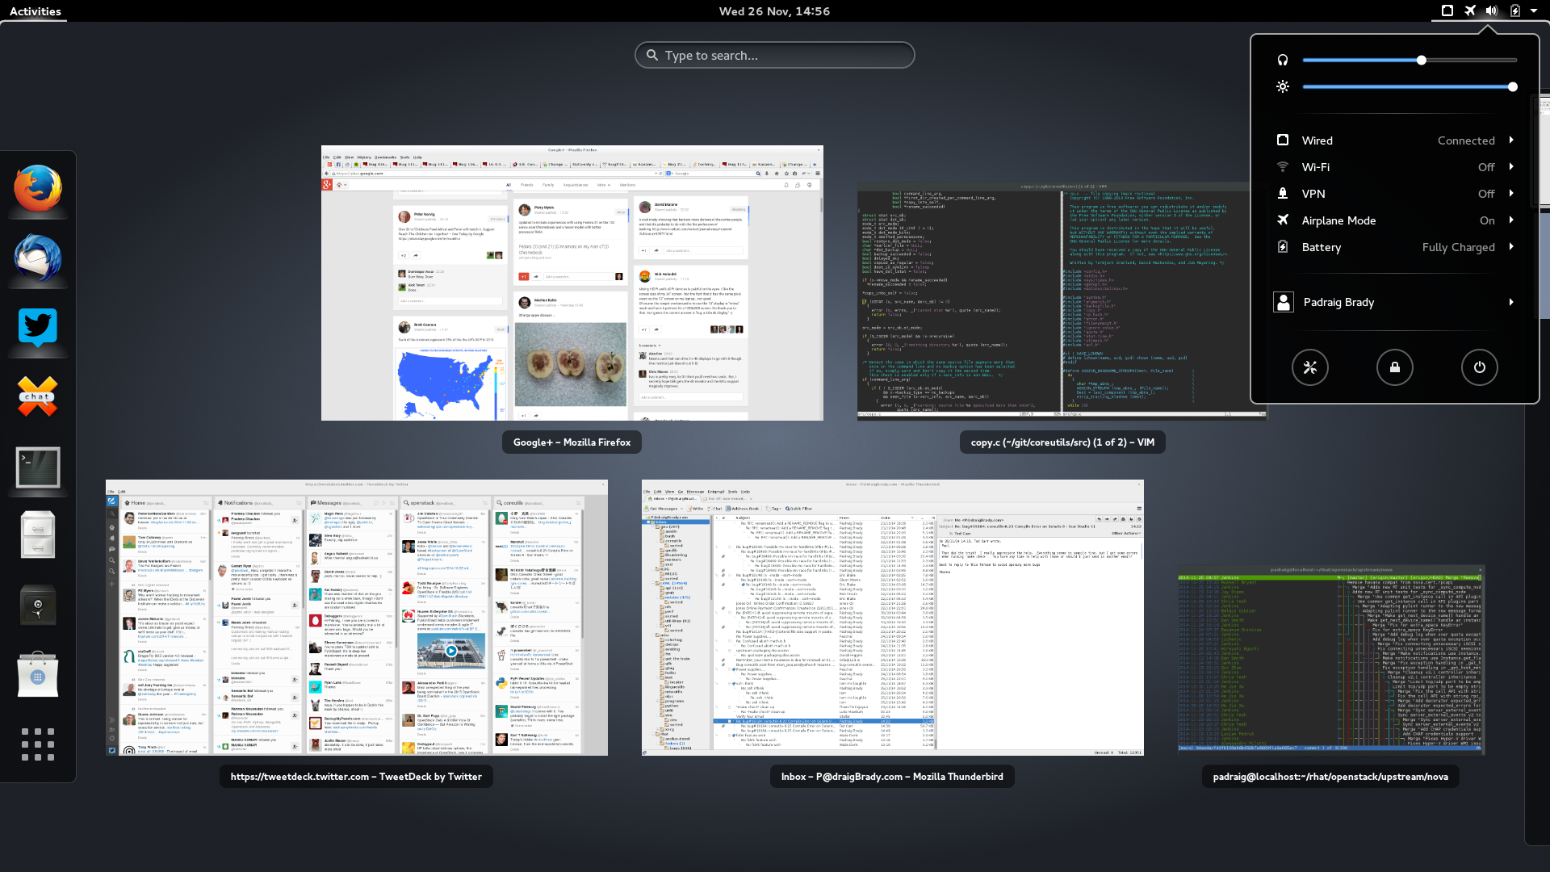
Task: Select the Thunderbird Inbox window thumbnail
Action: tap(893, 618)
